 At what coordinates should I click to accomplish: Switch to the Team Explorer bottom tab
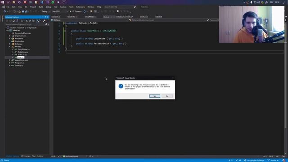pyautogui.click(x=38, y=156)
